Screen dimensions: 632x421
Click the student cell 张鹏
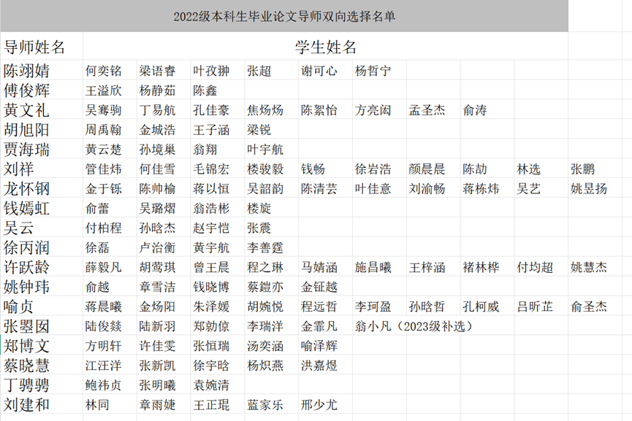582,169
